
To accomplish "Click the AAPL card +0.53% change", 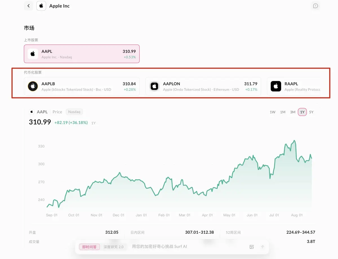I will (130, 57).
